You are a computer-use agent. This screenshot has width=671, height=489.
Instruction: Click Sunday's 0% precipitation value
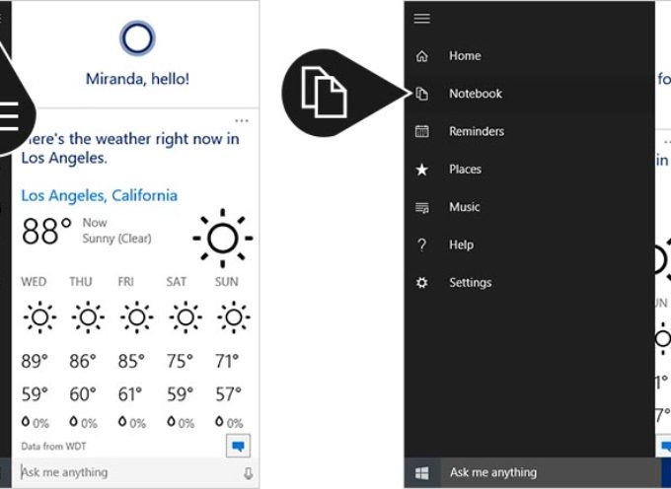tap(235, 423)
